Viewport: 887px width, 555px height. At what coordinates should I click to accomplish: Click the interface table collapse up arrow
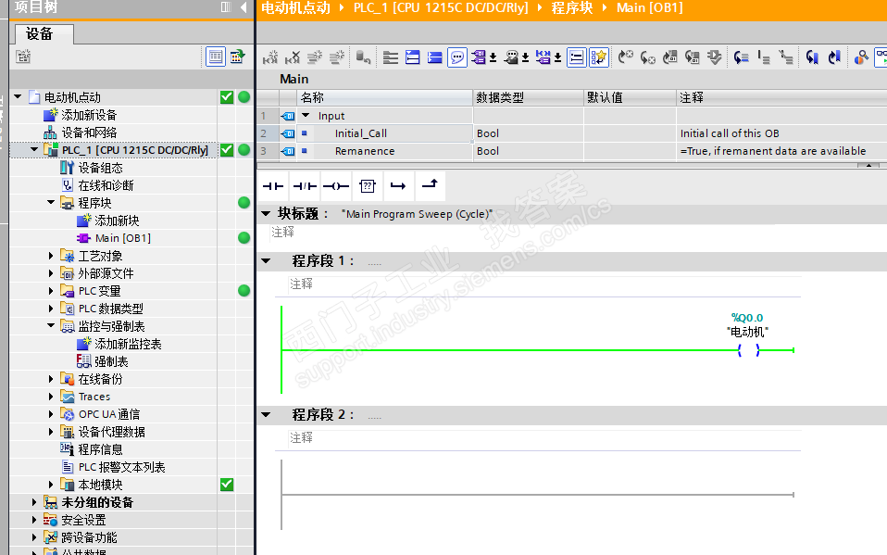pyautogui.click(x=868, y=165)
